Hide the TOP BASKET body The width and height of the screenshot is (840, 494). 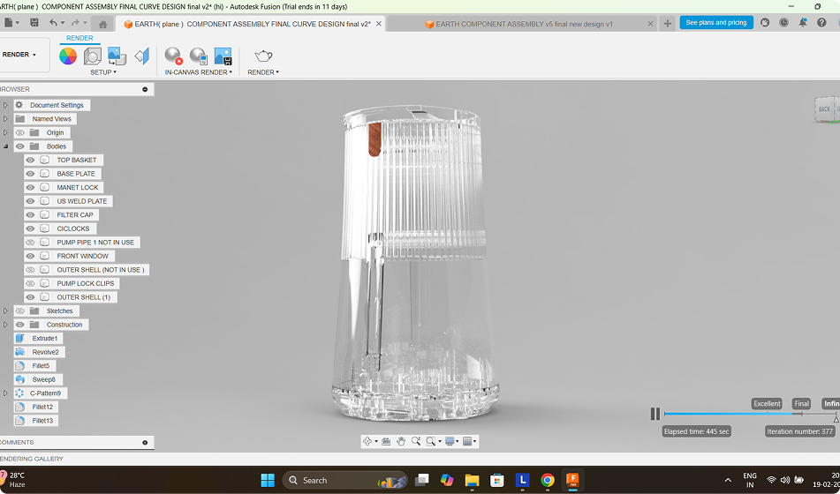coord(31,160)
